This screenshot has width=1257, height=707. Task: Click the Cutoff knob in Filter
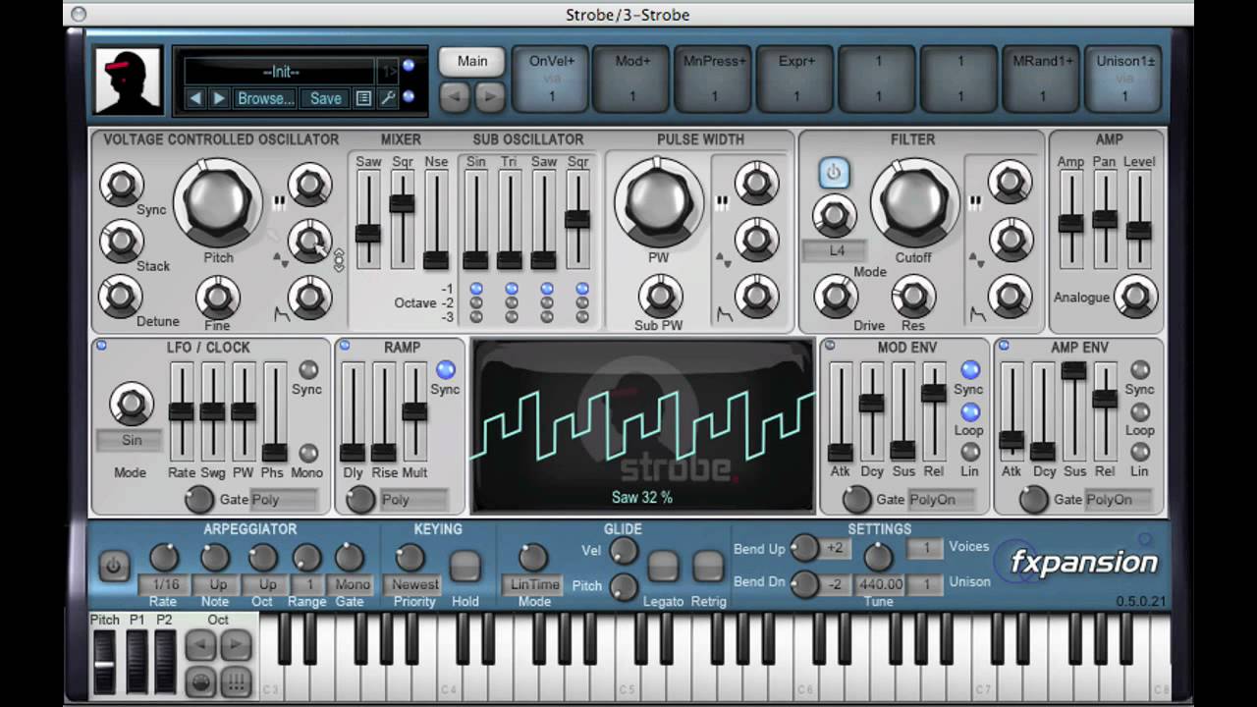tap(913, 201)
